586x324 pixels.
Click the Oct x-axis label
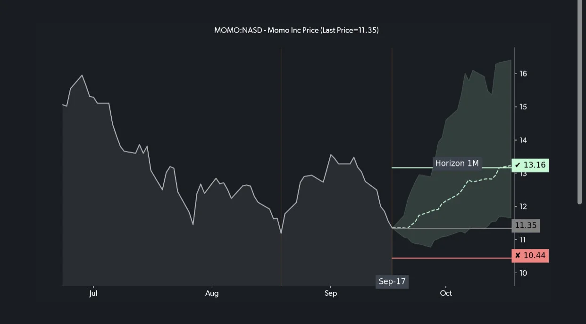[x=446, y=293]
